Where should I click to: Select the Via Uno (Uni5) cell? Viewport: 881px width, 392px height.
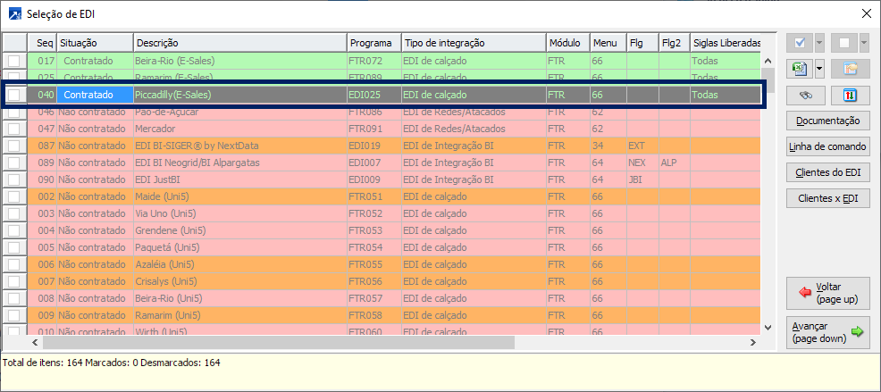(240, 213)
